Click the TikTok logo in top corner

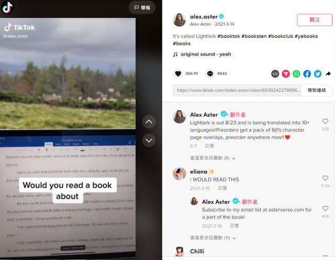7,7
